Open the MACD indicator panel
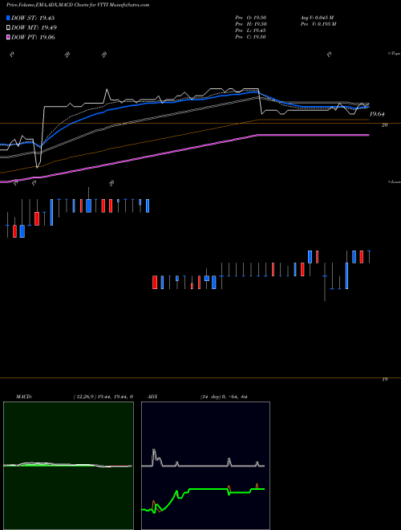Screen dimensions: 401x530 tap(68, 466)
